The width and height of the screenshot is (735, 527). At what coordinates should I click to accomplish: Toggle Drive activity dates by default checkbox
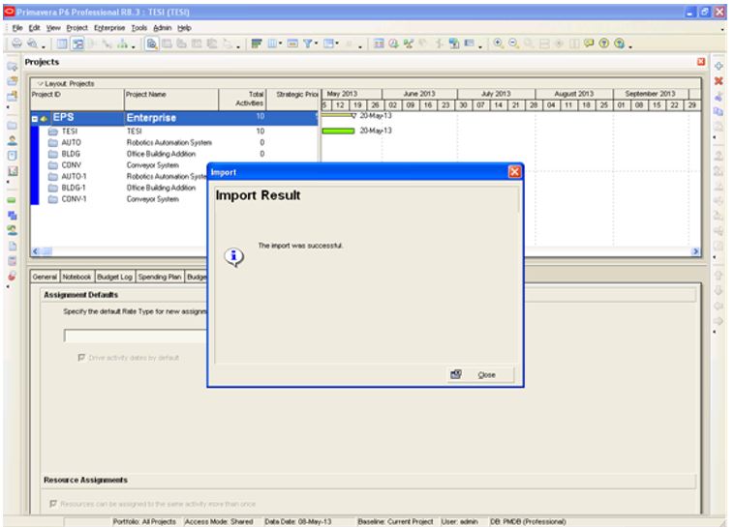81,357
